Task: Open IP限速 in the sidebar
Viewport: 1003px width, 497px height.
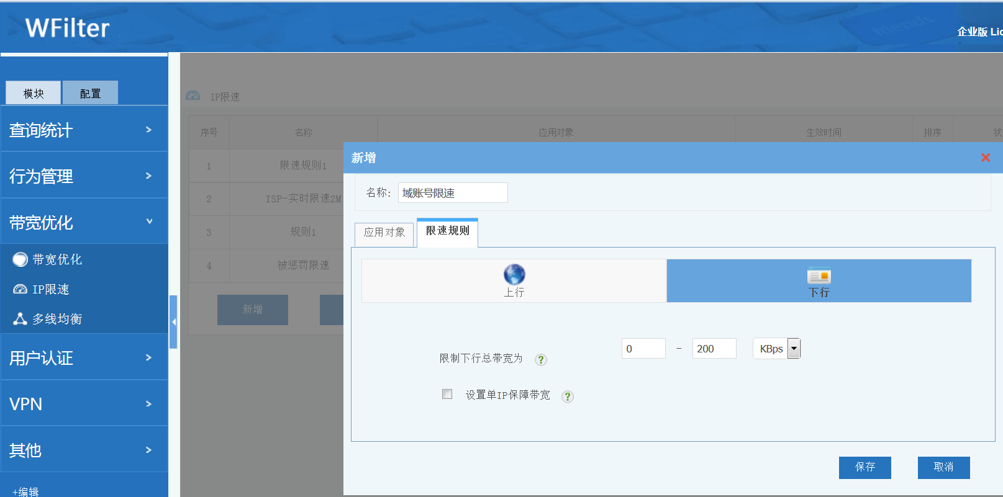Action: [x=50, y=289]
